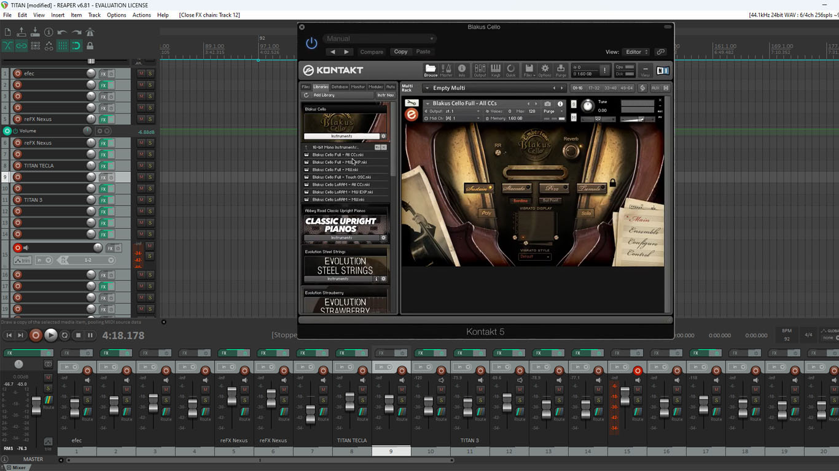
Task: Click the Copy preset button
Action: click(x=400, y=52)
